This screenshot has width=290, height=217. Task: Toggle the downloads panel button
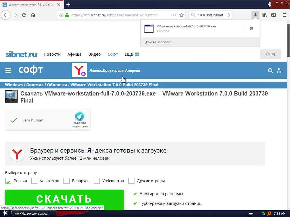(255, 15)
